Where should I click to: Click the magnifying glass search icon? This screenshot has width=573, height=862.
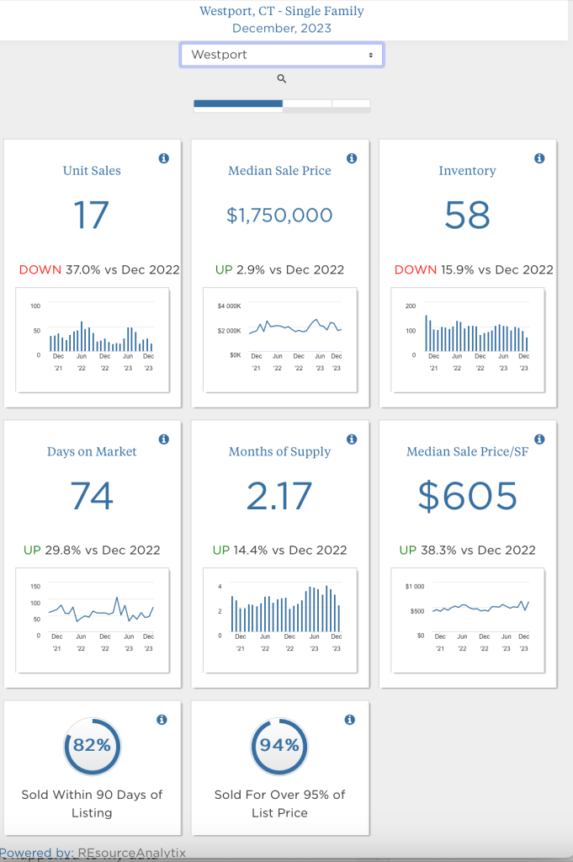pyautogui.click(x=282, y=78)
